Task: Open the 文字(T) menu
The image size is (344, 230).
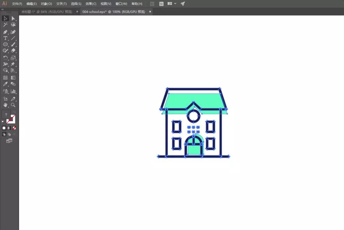Action: pyautogui.click(x=61, y=4)
